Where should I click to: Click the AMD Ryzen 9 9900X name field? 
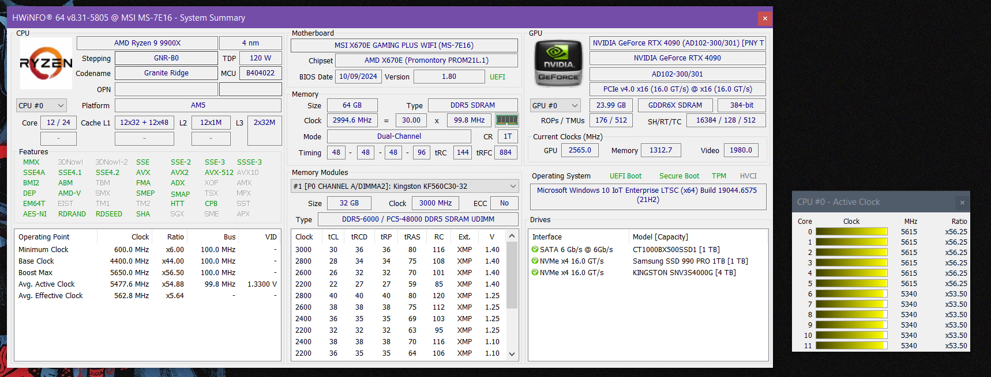(x=147, y=43)
